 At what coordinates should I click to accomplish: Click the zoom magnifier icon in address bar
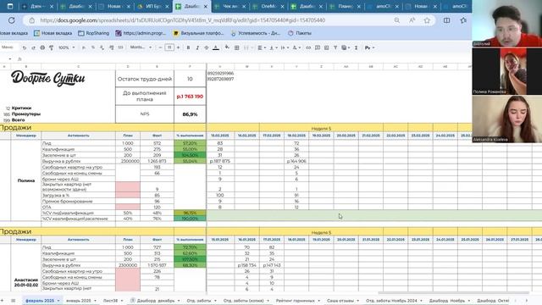point(397,20)
